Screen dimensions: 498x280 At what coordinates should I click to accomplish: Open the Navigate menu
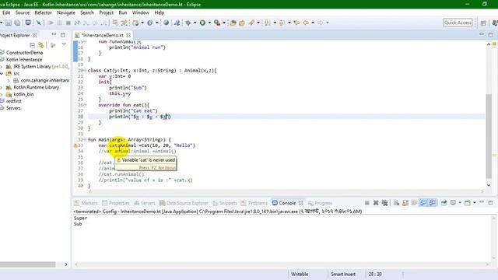pos(66,12)
